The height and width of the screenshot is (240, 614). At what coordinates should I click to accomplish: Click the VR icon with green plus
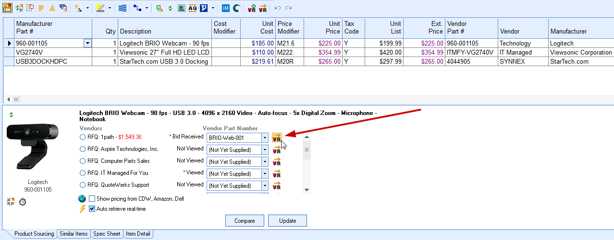click(251, 8)
